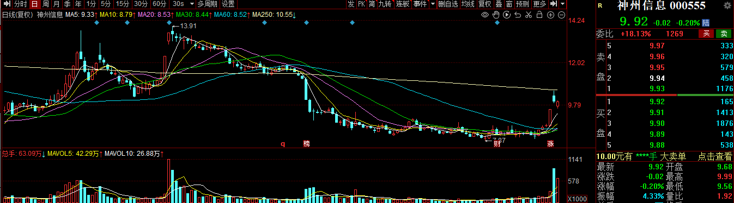Click the circular play replay icon
The width and height of the screenshot is (734, 203).
pyautogui.click(x=507, y=15)
